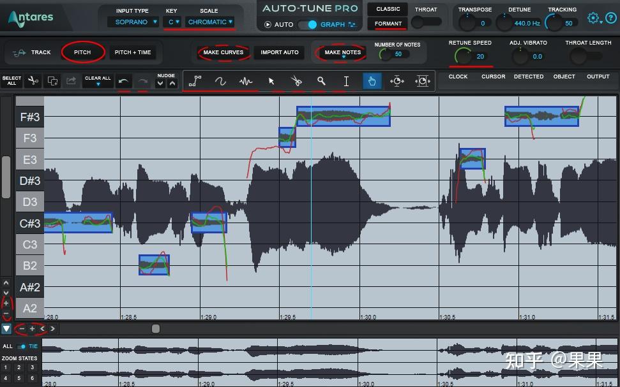Adjust the Number of Notes knob
This screenshot has width=620, height=387.
pos(386,54)
